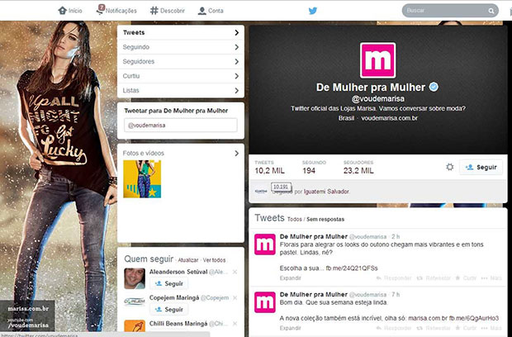Dismiss Chilli Beans Maringá suggestion

click(x=235, y=323)
